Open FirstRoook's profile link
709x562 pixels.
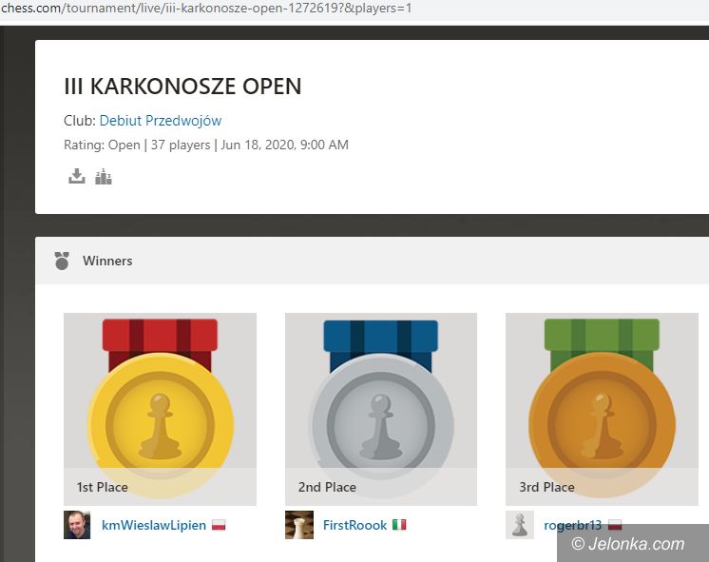[354, 525]
